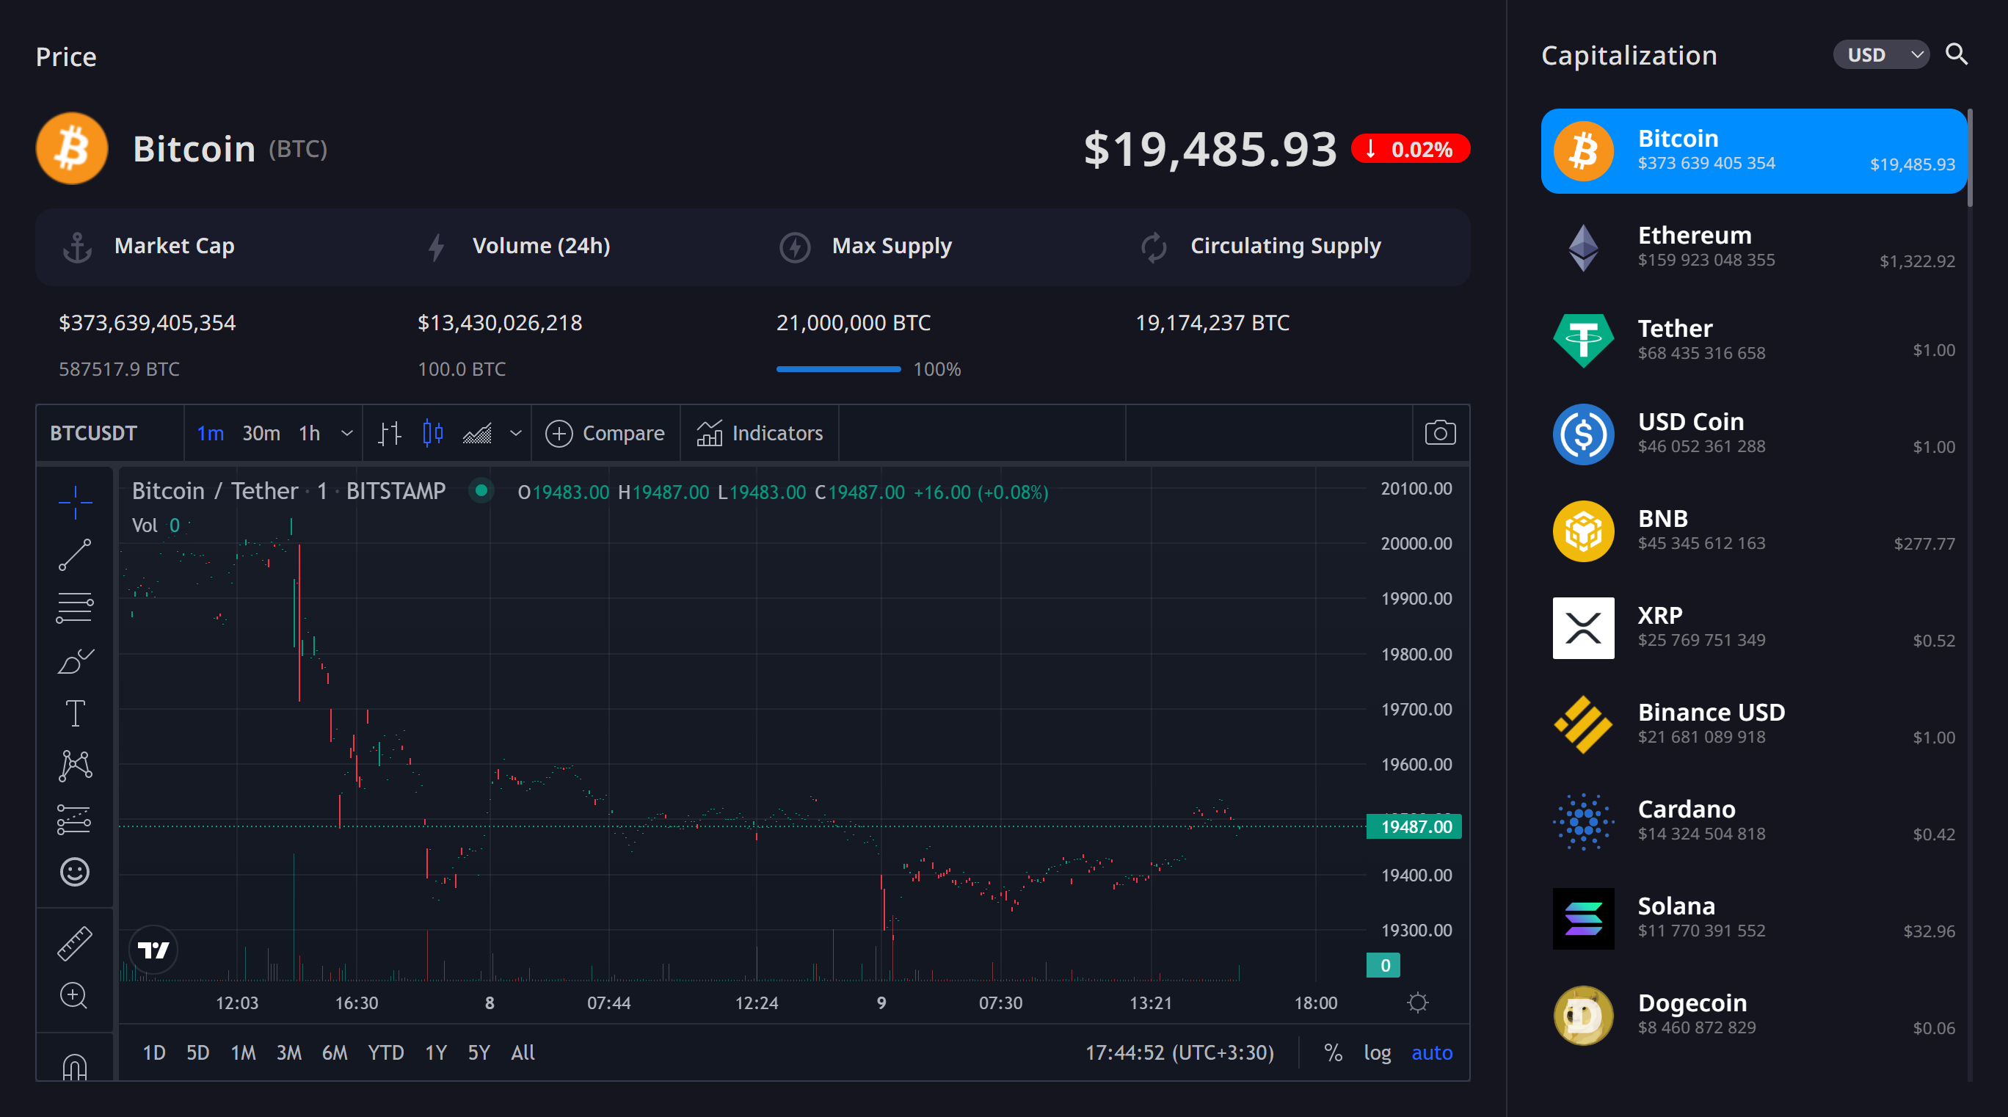
Task: Select the highlighted Bitcoin list entry
Action: (x=1754, y=150)
